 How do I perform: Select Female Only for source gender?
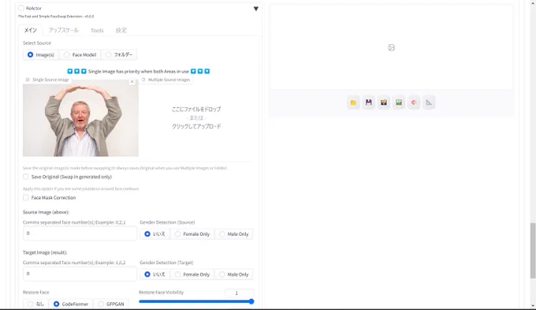192,234
